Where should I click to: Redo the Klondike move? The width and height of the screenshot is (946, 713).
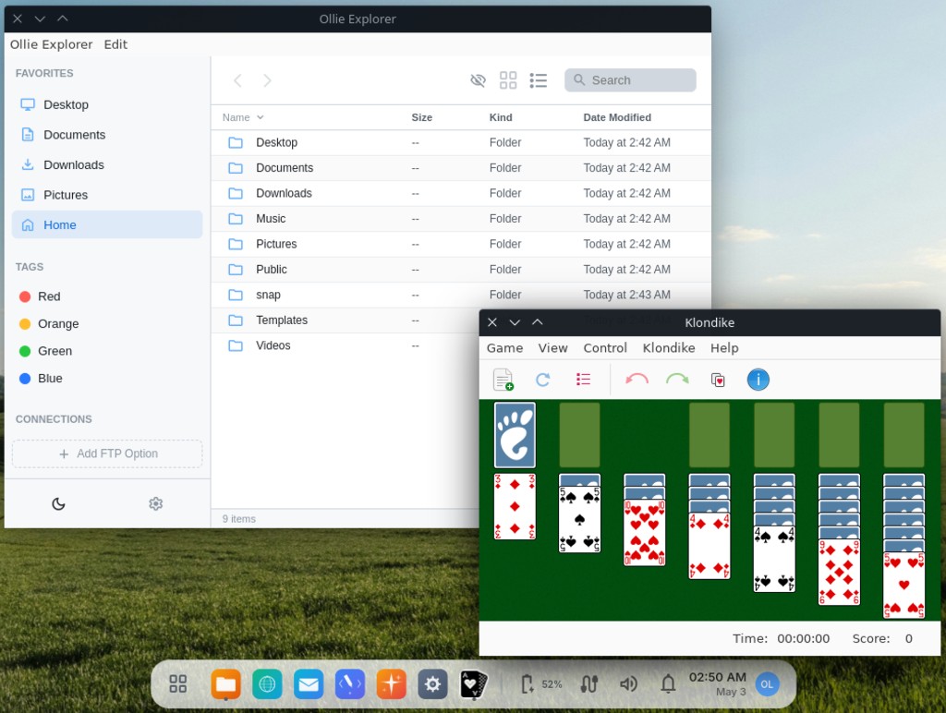click(677, 380)
